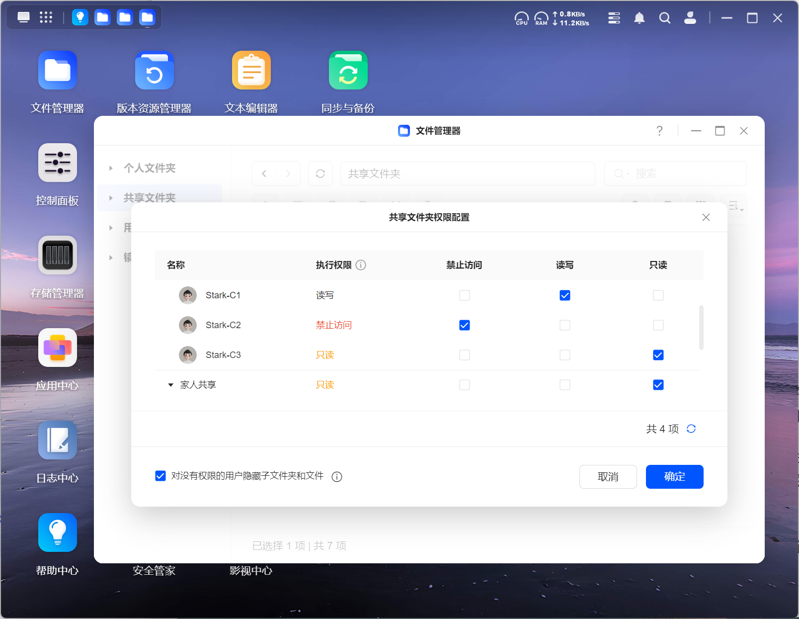Click the permissions list scrollbar
This screenshot has width=799, height=619.
pos(701,328)
